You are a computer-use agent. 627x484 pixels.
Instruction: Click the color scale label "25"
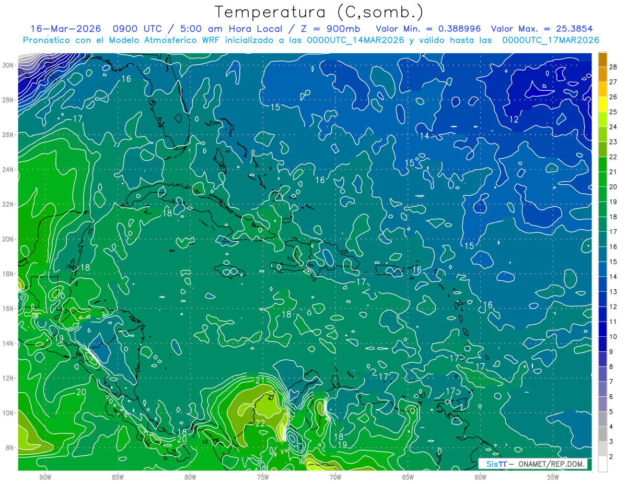coord(613,112)
